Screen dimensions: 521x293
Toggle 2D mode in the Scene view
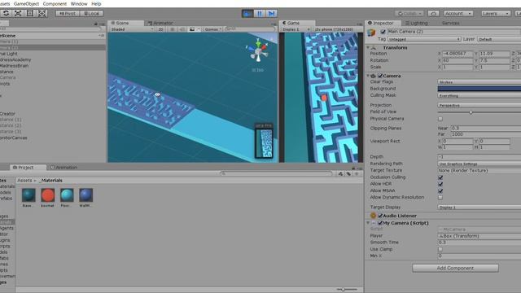point(160,29)
